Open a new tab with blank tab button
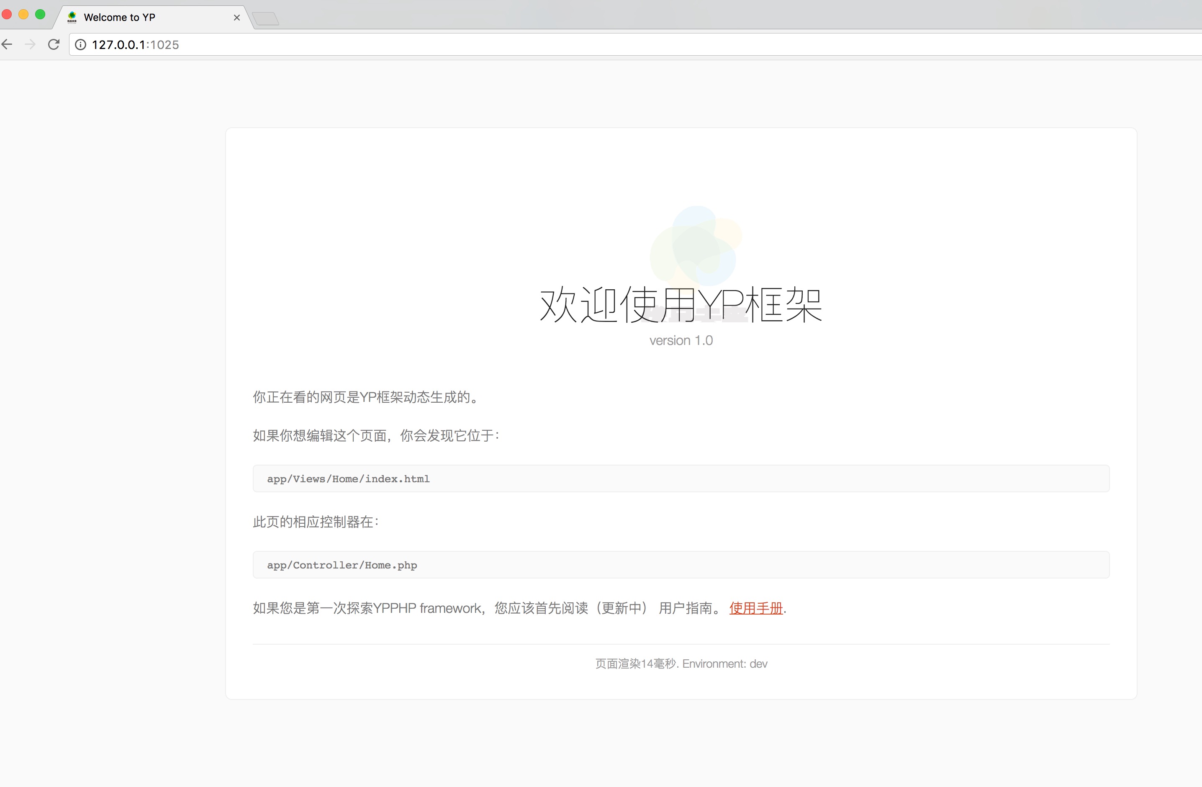Screen dimensions: 1202x787 (x=266, y=19)
